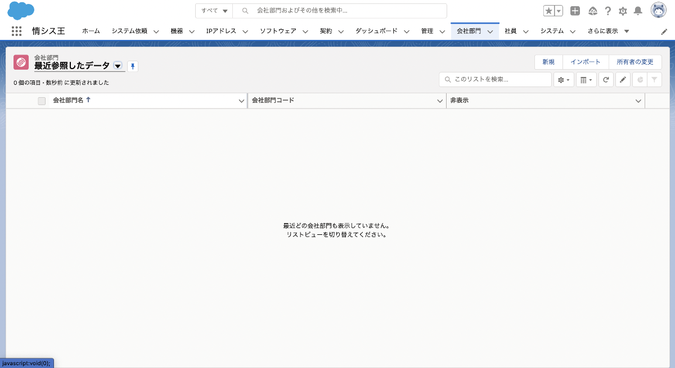This screenshot has width=675, height=368.
Task: Open the list view controls gear
Action: pos(564,80)
